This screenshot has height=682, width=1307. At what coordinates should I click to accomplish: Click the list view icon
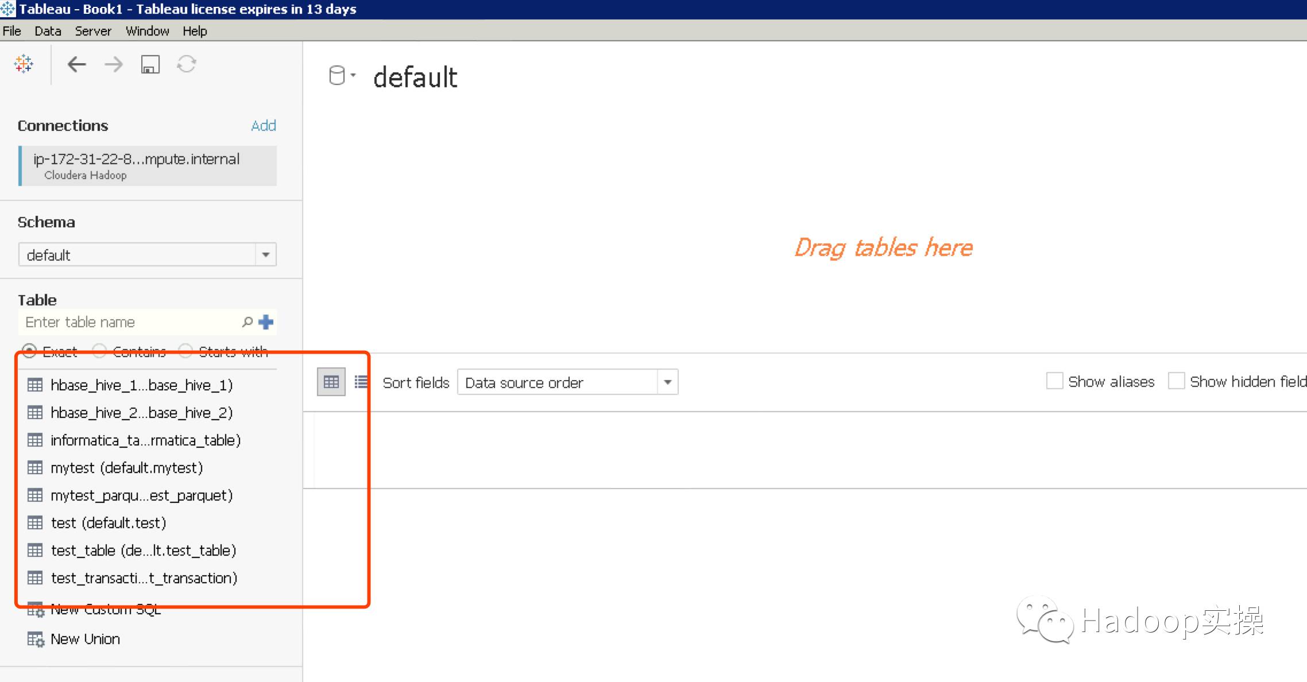coord(361,382)
